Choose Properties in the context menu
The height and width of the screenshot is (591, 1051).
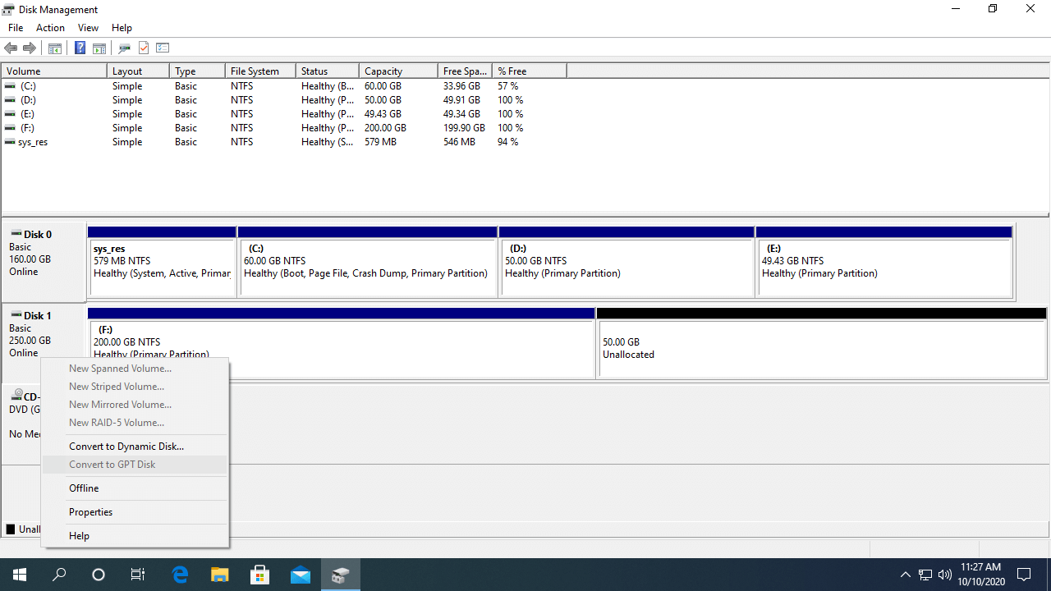pos(90,512)
